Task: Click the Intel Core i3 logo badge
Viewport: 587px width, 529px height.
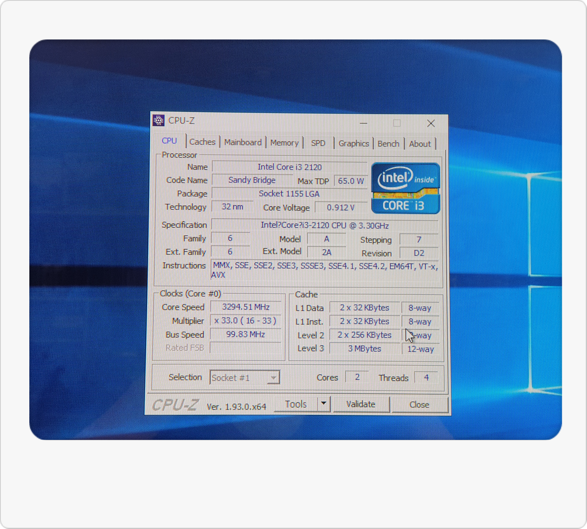Action: [405, 188]
